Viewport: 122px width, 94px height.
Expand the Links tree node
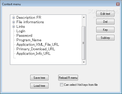[x=13, y=26]
